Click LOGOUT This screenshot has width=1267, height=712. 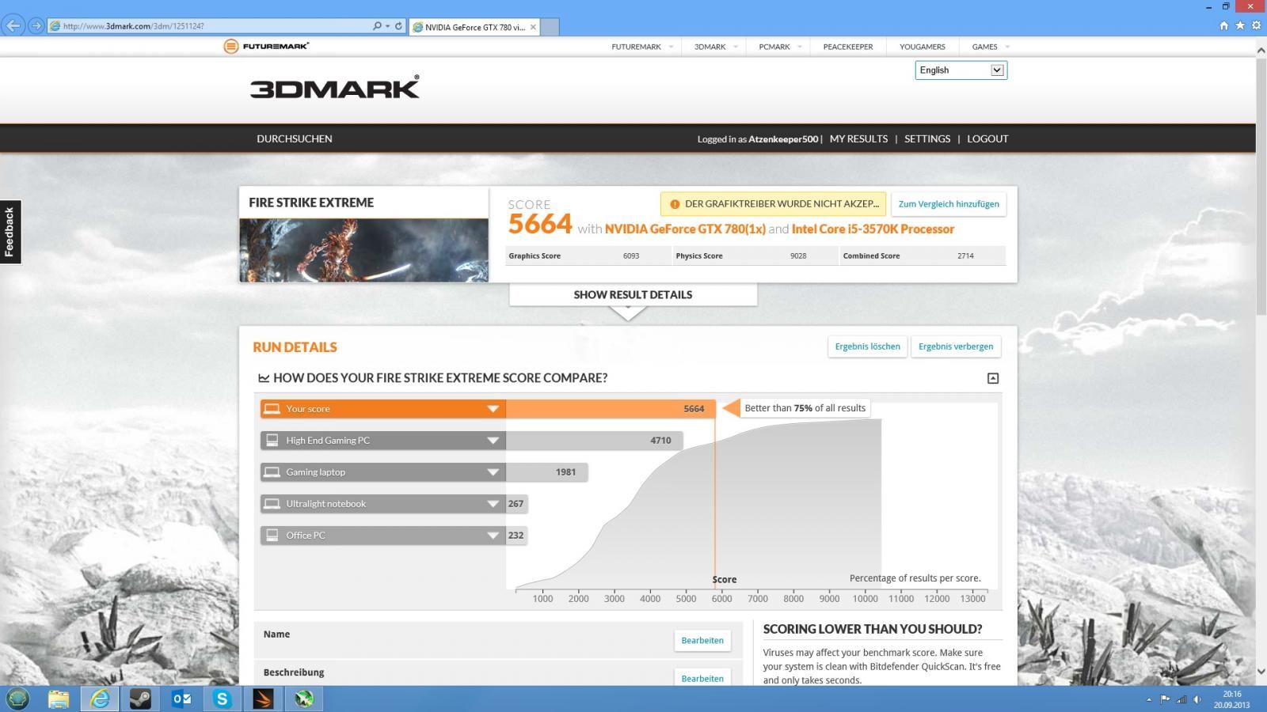click(x=987, y=138)
